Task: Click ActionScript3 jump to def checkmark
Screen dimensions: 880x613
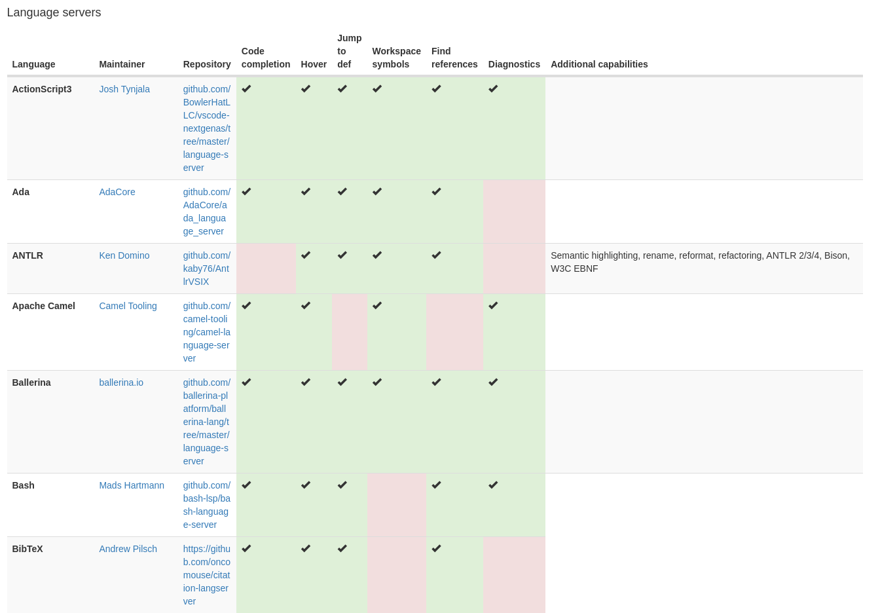Action: (342, 88)
